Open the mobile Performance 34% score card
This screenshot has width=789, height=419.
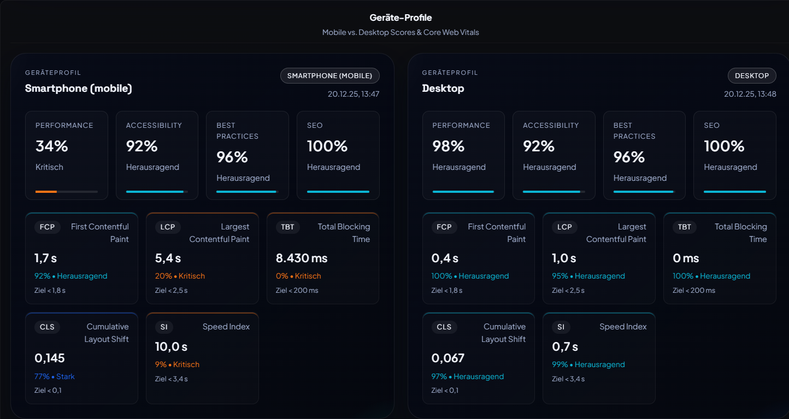pos(66,155)
